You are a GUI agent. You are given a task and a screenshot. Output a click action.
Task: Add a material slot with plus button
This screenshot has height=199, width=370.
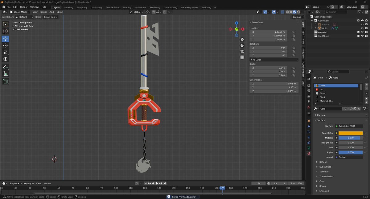(x=366, y=85)
